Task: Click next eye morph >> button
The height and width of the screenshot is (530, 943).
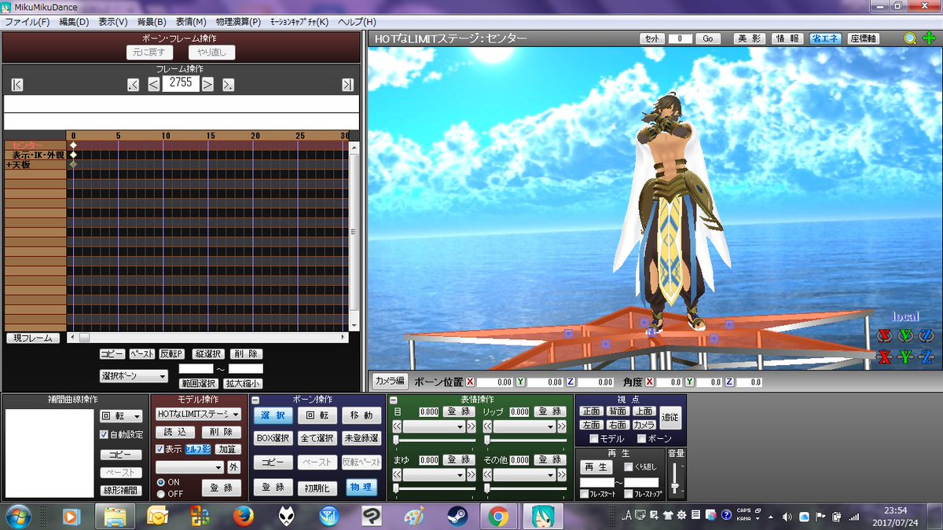Action: coord(472,426)
